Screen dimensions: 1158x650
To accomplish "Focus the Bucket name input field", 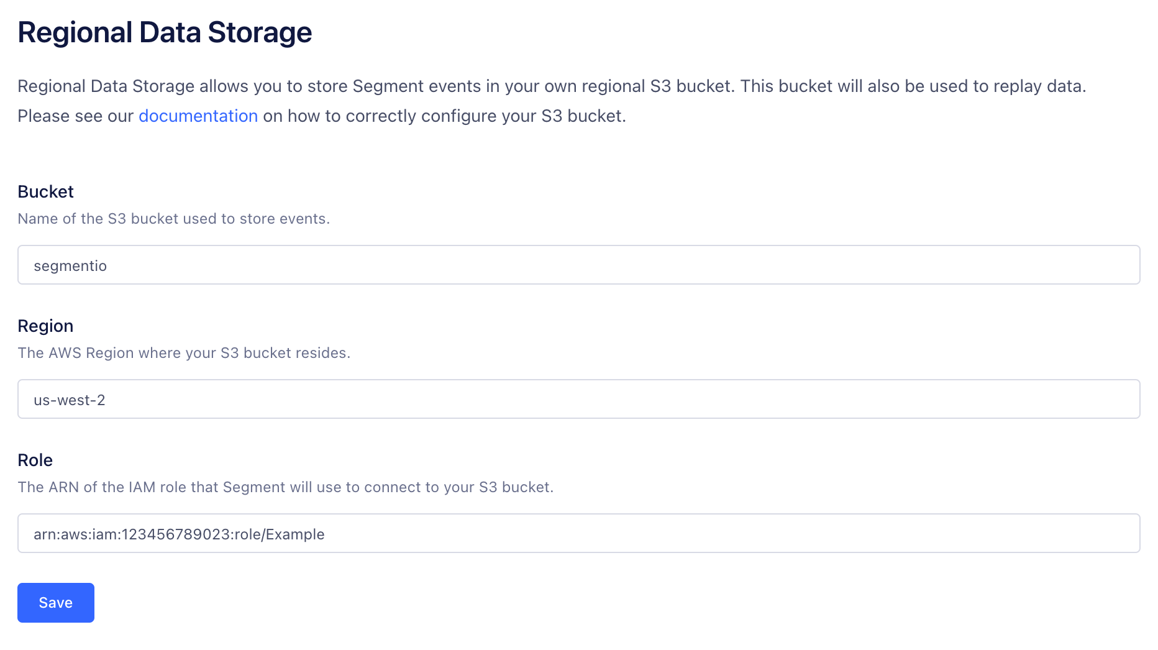I will [578, 265].
